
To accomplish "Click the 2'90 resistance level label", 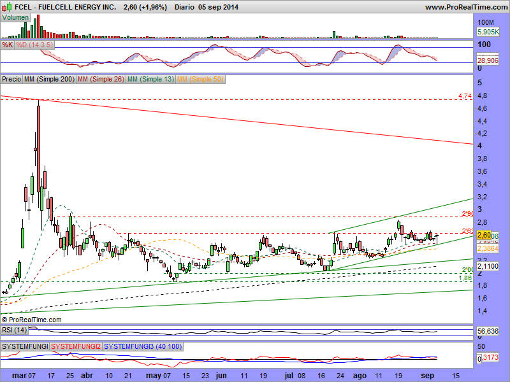I will 468,214.
